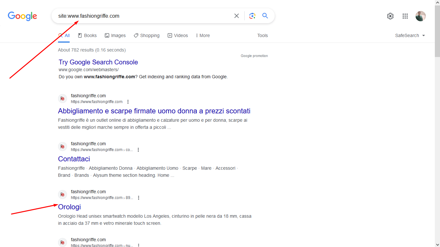Open three-dot menu for Orologi result
The height and width of the screenshot is (247, 440).
(x=139, y=198)
